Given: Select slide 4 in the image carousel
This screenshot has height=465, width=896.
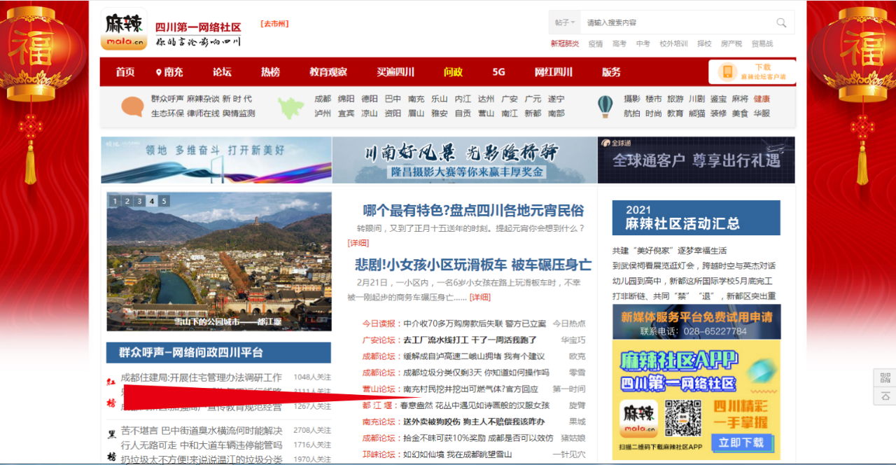Looking at the screenshot, I should pos(152,202).
